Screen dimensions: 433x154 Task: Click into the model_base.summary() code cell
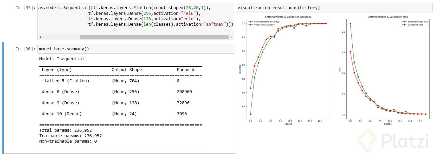(x=136, y=49)
